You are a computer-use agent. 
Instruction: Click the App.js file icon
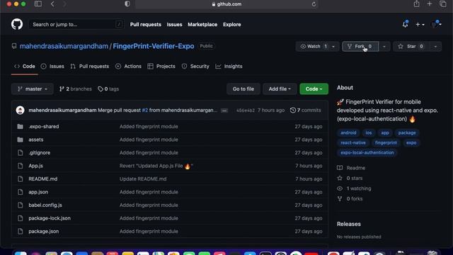click(20, 166)
